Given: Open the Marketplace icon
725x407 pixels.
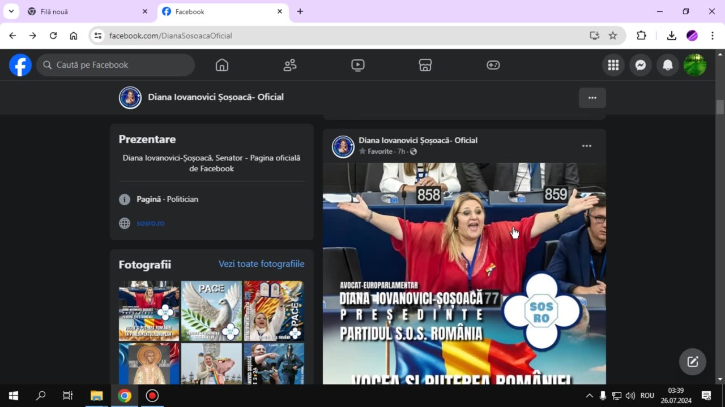Looking at the screenshot, I should (425, 65).
